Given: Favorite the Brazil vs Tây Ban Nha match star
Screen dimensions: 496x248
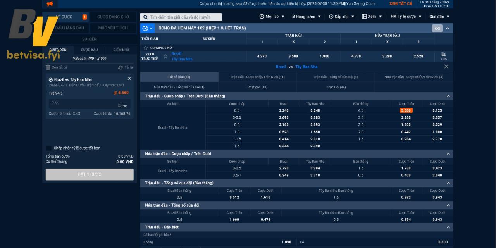Looking at the screenshot, I should 165,57.
